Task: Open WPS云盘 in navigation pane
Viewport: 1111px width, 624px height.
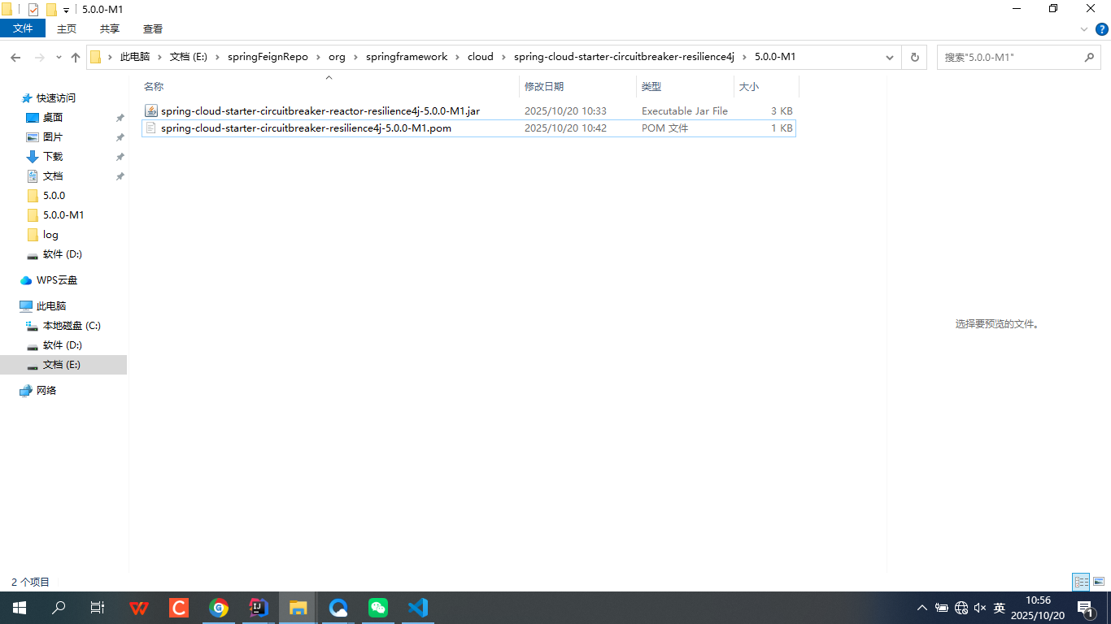Action: point(57,279)
